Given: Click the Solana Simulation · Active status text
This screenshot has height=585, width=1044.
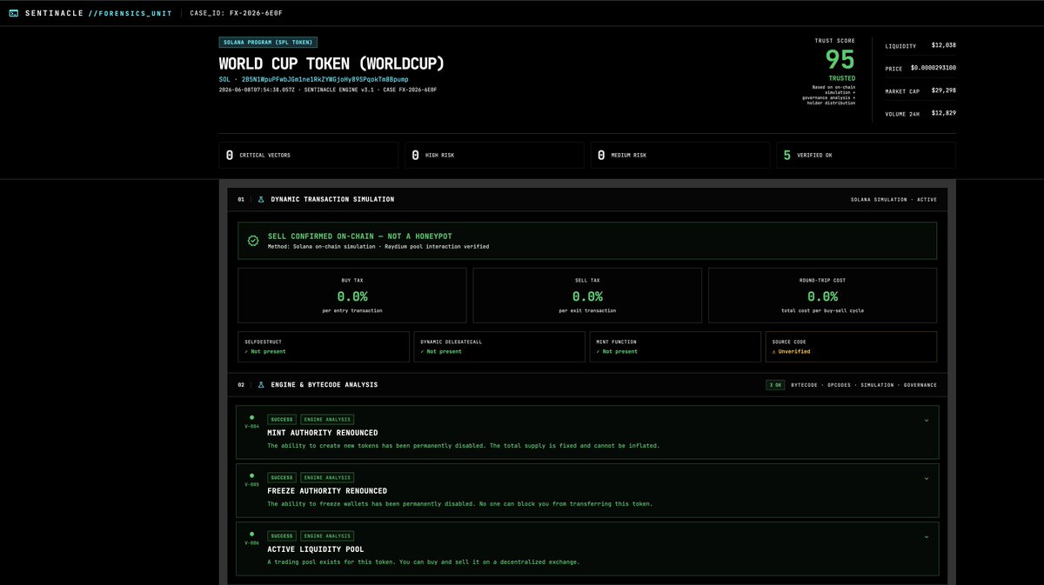Looking at the screenshot, I should pyautogui.click(x=893, y=199).
